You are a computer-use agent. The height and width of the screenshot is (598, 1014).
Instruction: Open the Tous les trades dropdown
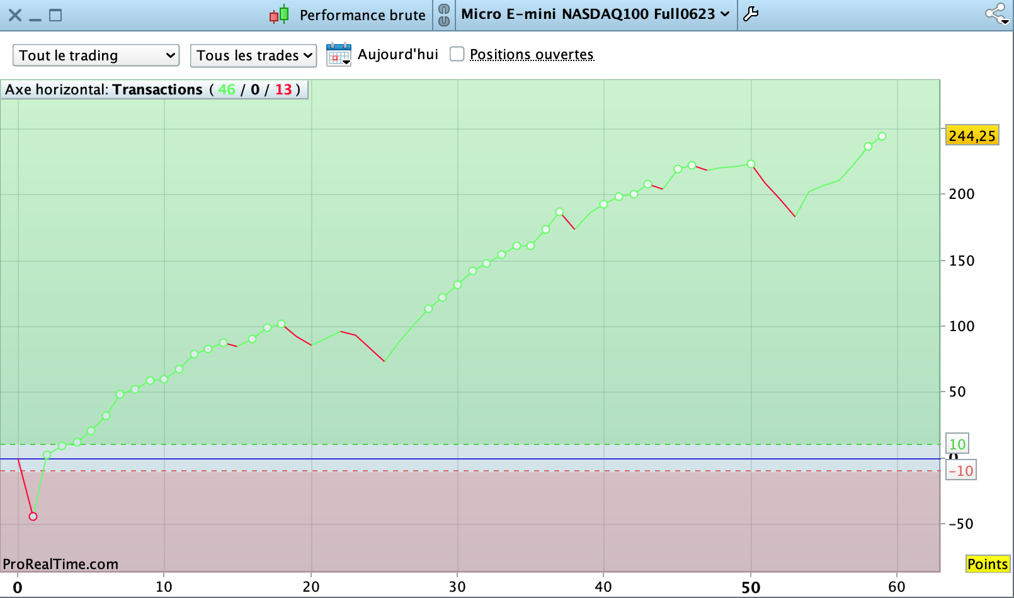[x=253, y=55]
